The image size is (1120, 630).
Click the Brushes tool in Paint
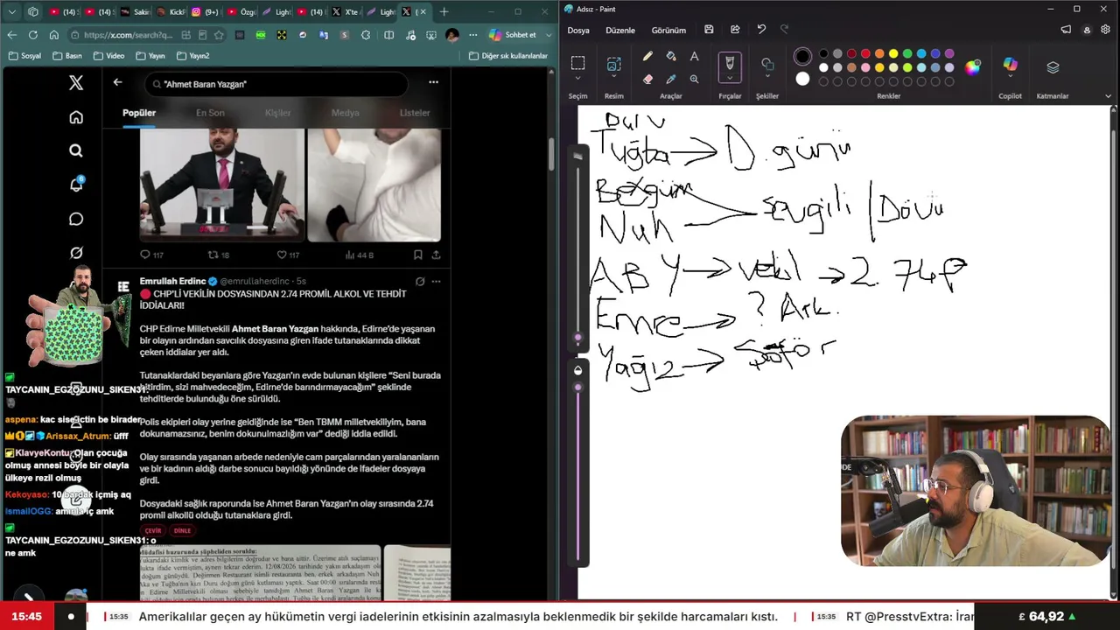729,63
